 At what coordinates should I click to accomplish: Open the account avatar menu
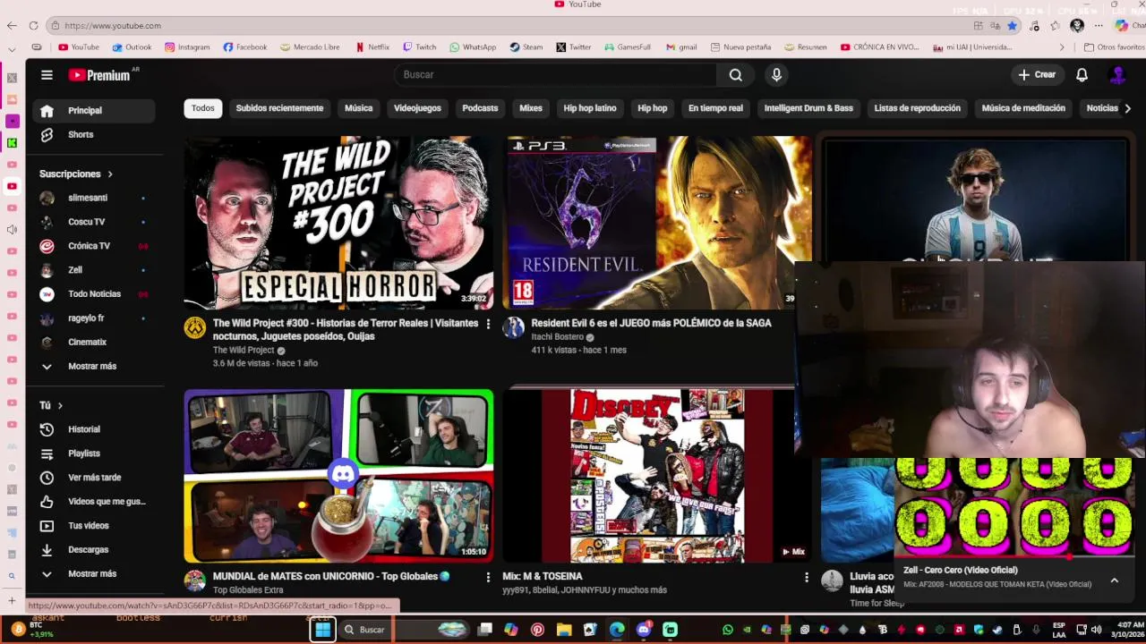click(x=1117, y=75)
